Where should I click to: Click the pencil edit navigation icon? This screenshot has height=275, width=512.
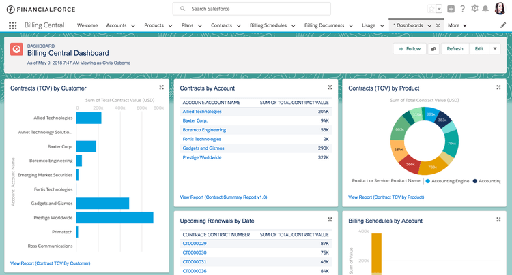[x=503, y=25]
